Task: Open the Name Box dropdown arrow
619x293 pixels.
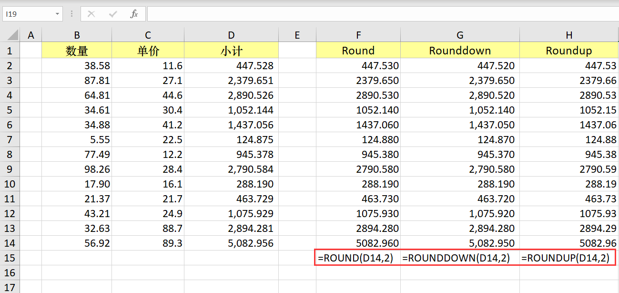Action: (57, 14)
